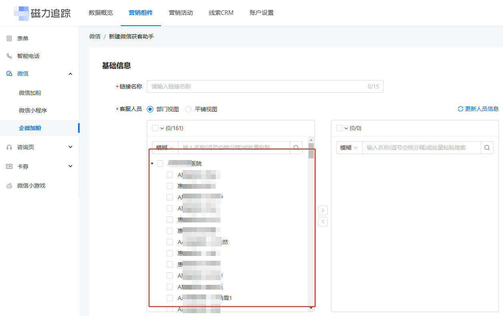Viewport: 503px width, 316px height.
Task: Select the 表单 icon in the sidebar
Action: (x=8, y=38)
